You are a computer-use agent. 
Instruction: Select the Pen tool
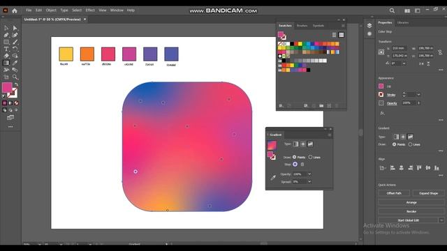point(6,35)
